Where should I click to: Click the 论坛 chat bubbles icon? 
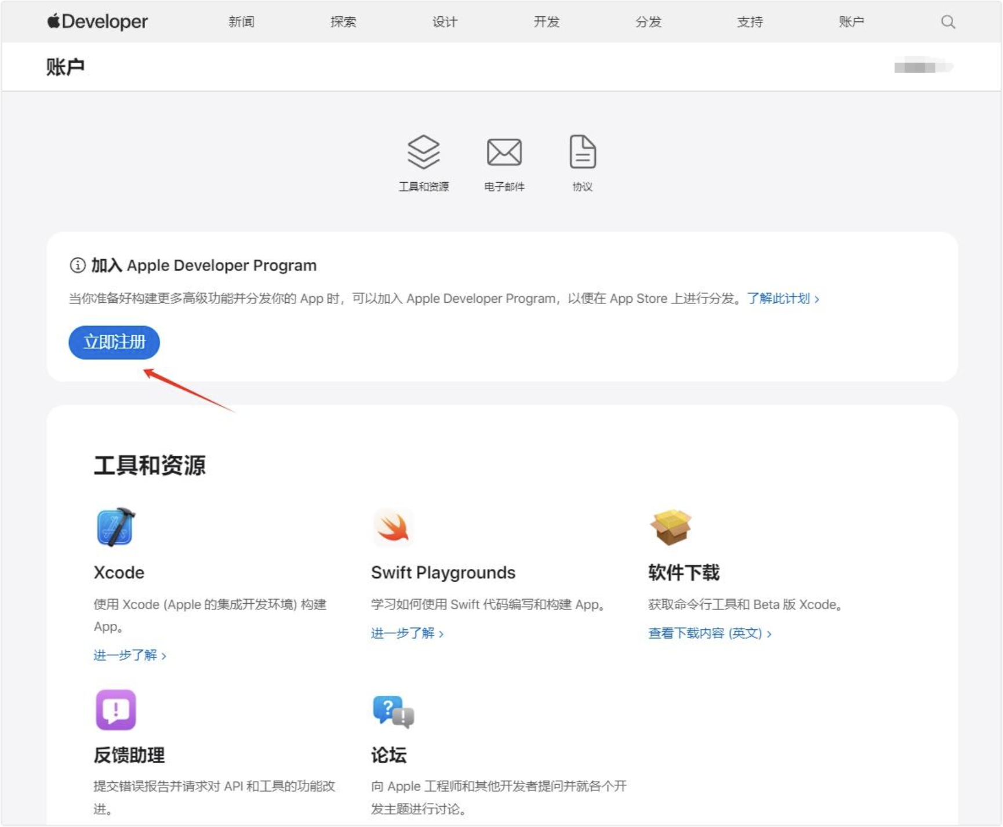pos(393,711)
